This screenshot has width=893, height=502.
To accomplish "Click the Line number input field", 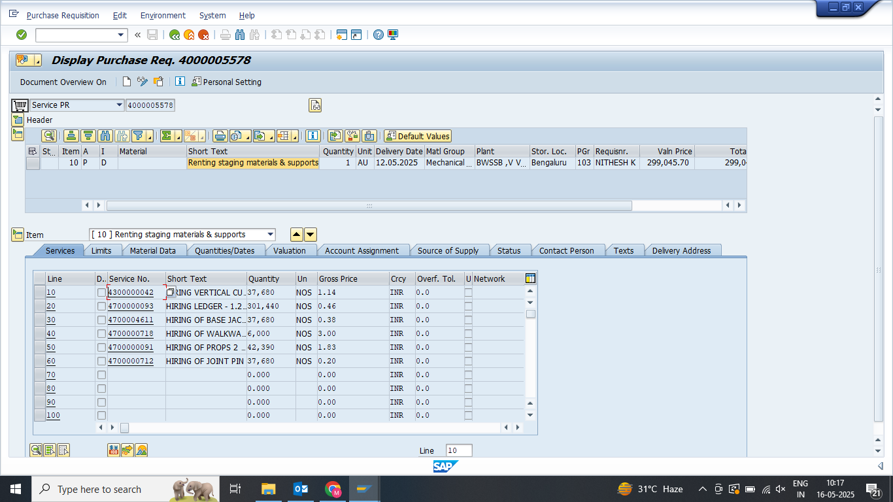I will click(x=458, y=450).
